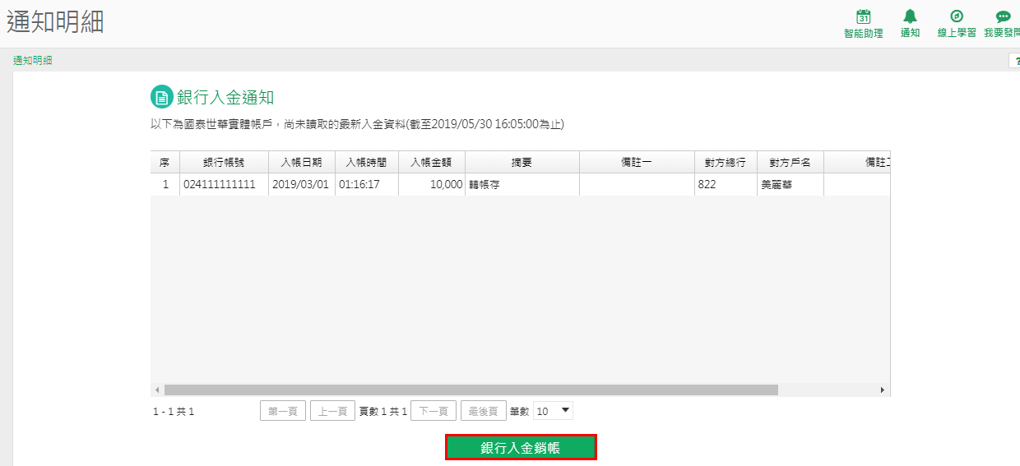Click the 1 - 1 共 1 record count
The height and width of the screenshot is (466, 1020).
pyautogui.click(x=174, y=411)
